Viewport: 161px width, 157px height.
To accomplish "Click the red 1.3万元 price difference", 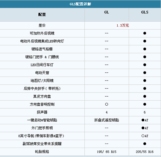I will 123,25.
